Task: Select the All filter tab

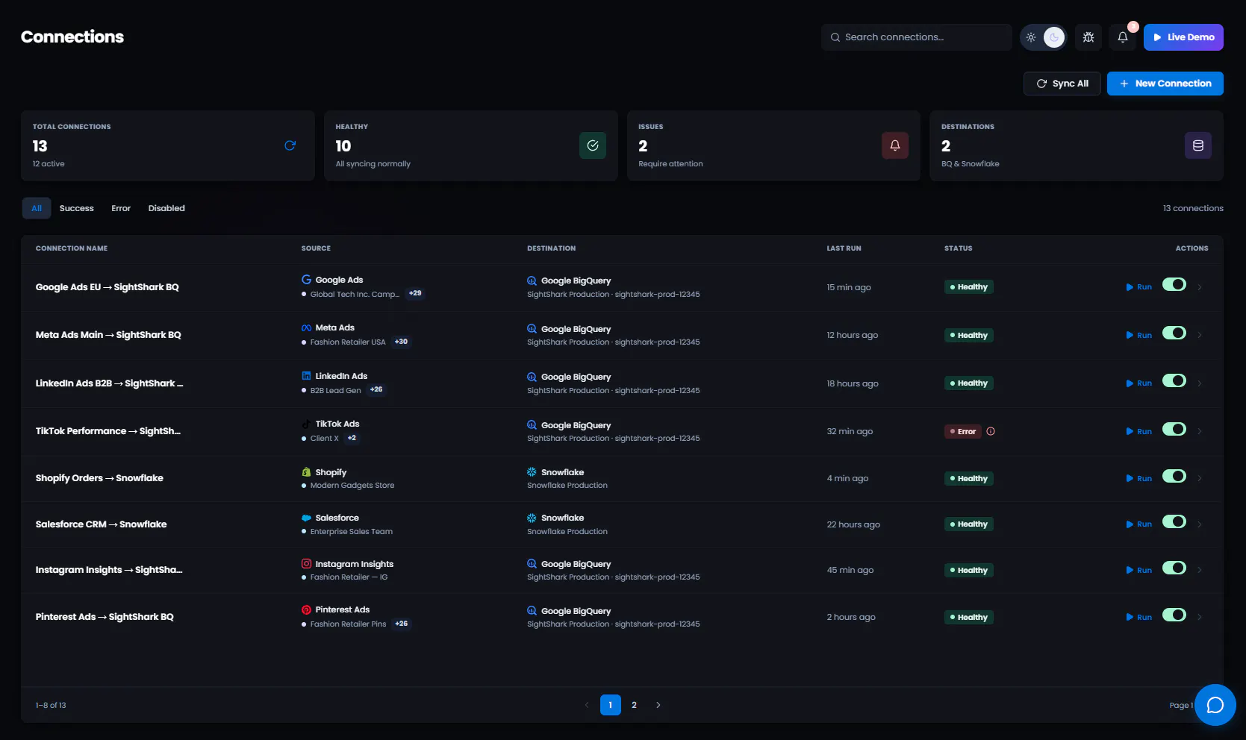Action: click(x=37, y=208)
